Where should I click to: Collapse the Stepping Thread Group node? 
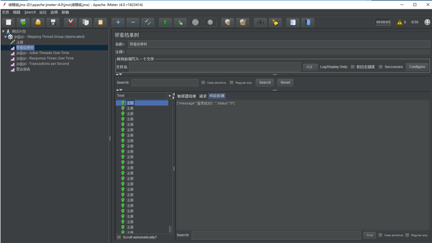(6, 36)
